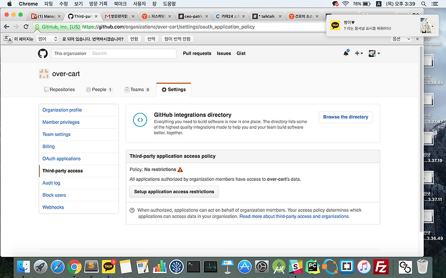Click the GitHub search input field

coord(133,53)
